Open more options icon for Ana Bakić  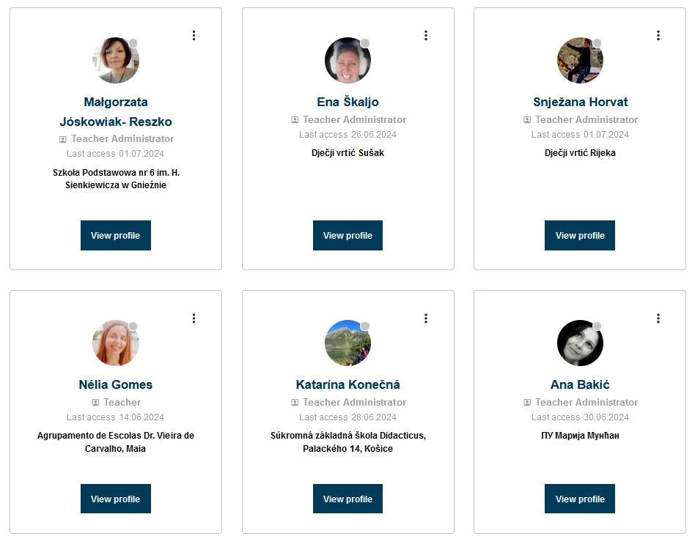click(658, 318)
